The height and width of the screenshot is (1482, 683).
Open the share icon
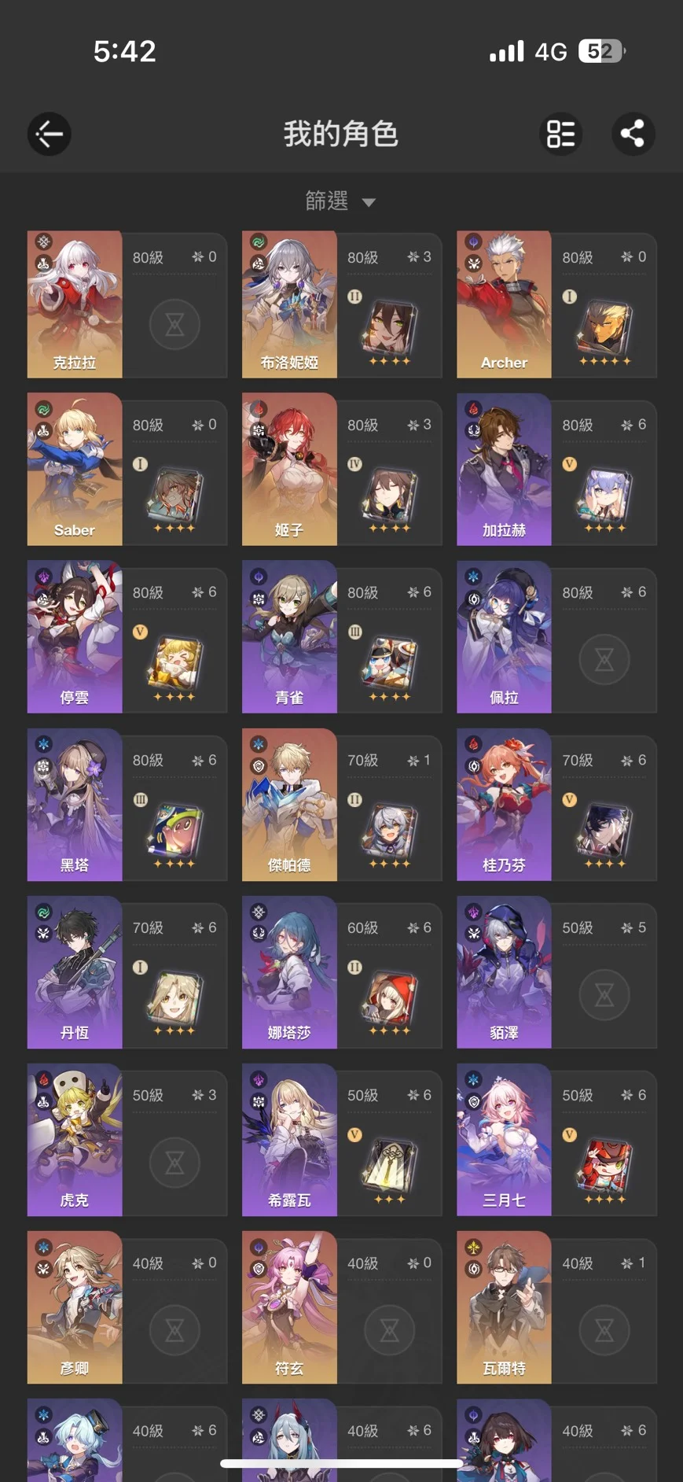(633, 134)
